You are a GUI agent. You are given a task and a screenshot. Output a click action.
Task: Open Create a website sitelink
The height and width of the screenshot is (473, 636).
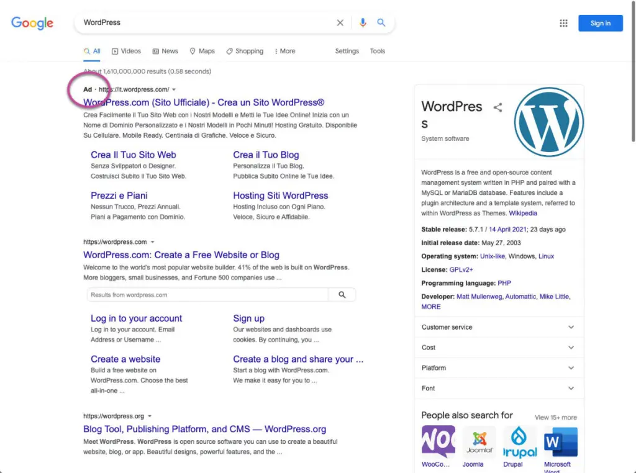click(125, 359)
